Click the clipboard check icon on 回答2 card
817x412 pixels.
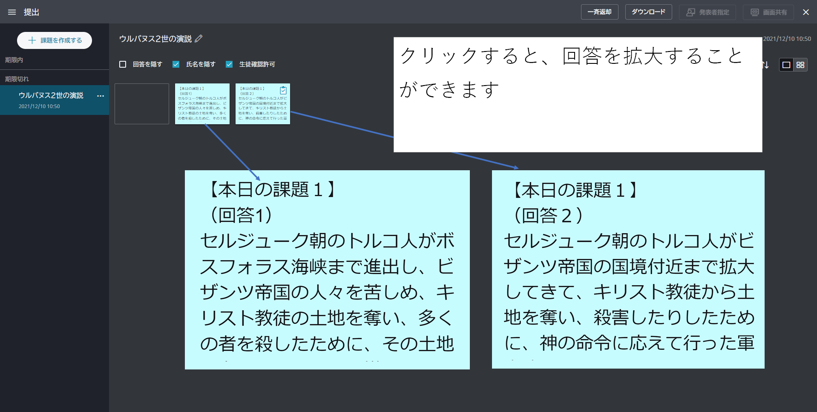pos(283,90)
